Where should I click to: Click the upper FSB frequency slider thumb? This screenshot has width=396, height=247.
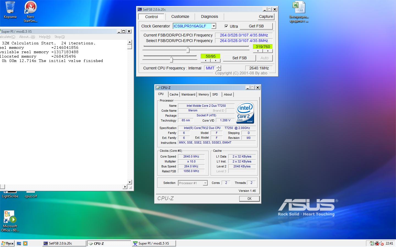pos(188,50)
